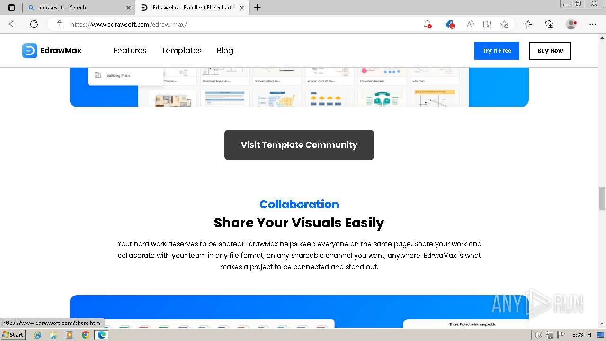Click the taskbar clock 5:33 PM
The image size is (606, 341).
point(581,335)
